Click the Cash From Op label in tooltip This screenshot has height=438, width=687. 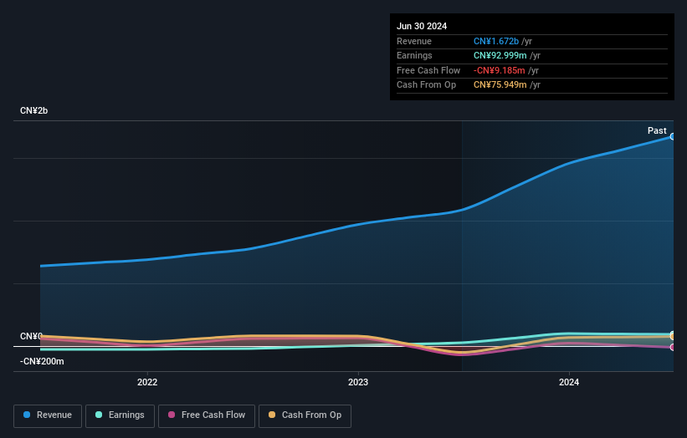pyautogui.click(x=426, y=85)
